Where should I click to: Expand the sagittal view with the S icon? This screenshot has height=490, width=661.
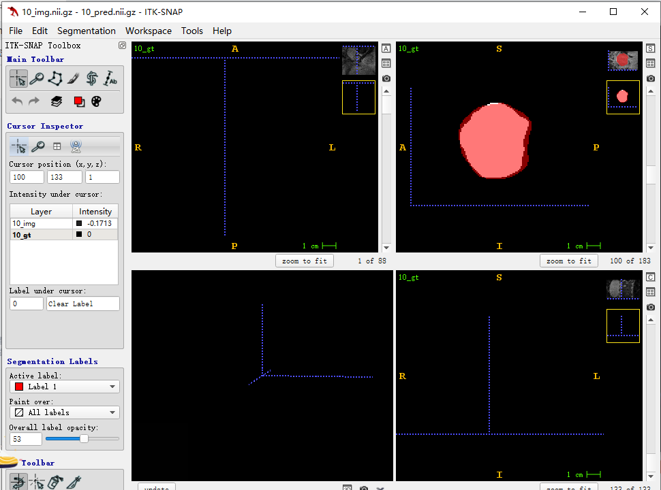[x=651, y=48]
